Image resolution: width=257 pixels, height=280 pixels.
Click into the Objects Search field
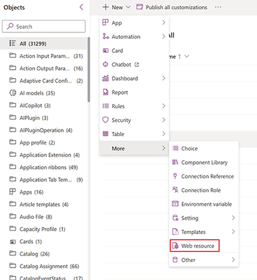pos(44,26)
